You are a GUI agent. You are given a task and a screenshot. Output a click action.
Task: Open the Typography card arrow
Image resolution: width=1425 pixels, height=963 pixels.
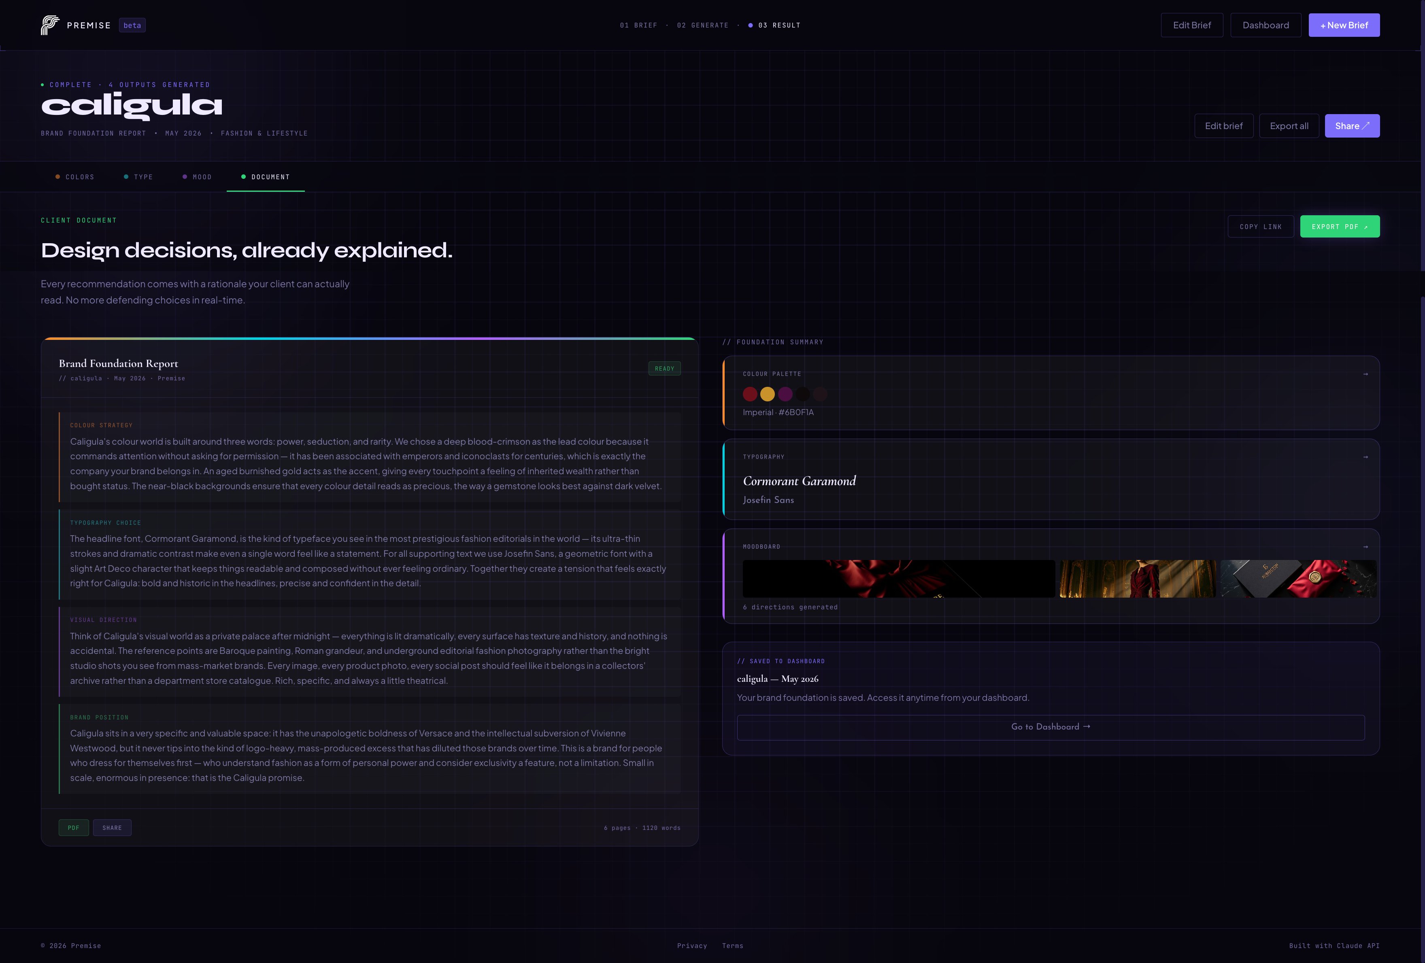pos(1365,457)
